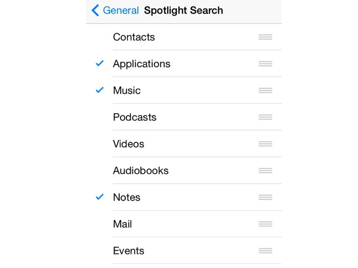Uncheck the Applications checkmark
The height and width of the screenshot is (268, 358).
pyautogui.click(x=100, y=63)
